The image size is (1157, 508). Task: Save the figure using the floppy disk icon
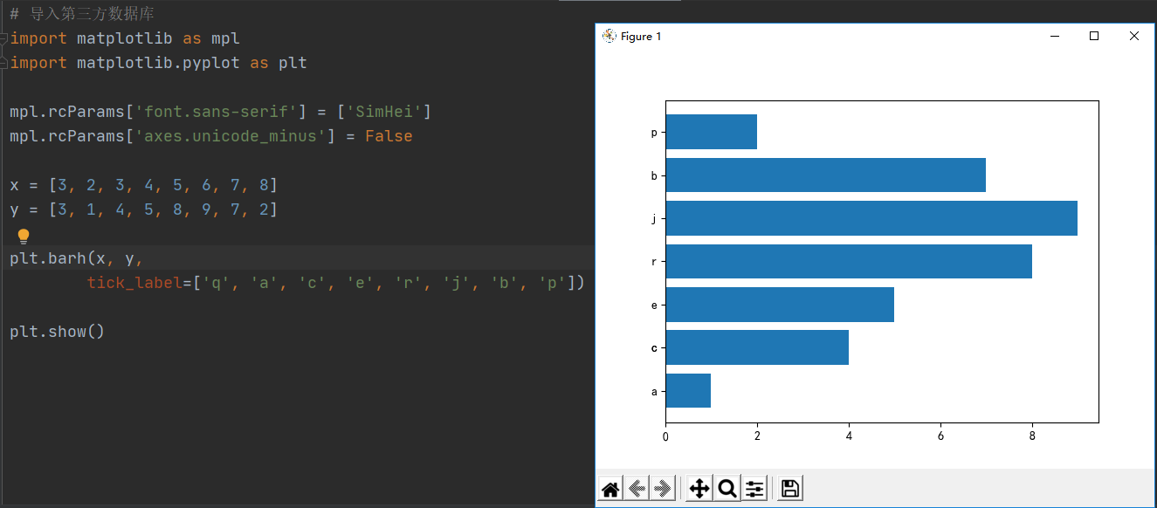(x=789, y=488)
